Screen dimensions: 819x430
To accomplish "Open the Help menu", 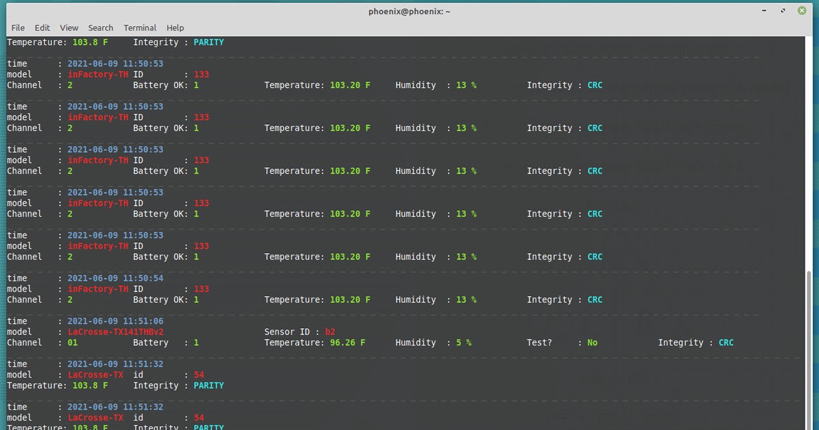I will 175,28.
